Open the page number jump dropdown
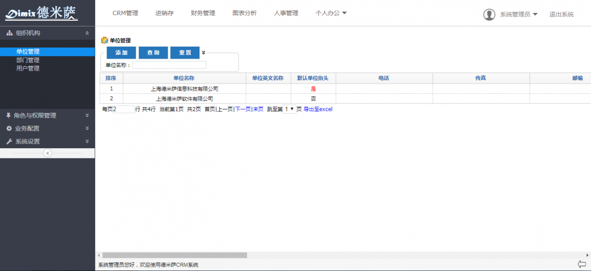This screenshot has height=271, width=591. click(289, 109)
